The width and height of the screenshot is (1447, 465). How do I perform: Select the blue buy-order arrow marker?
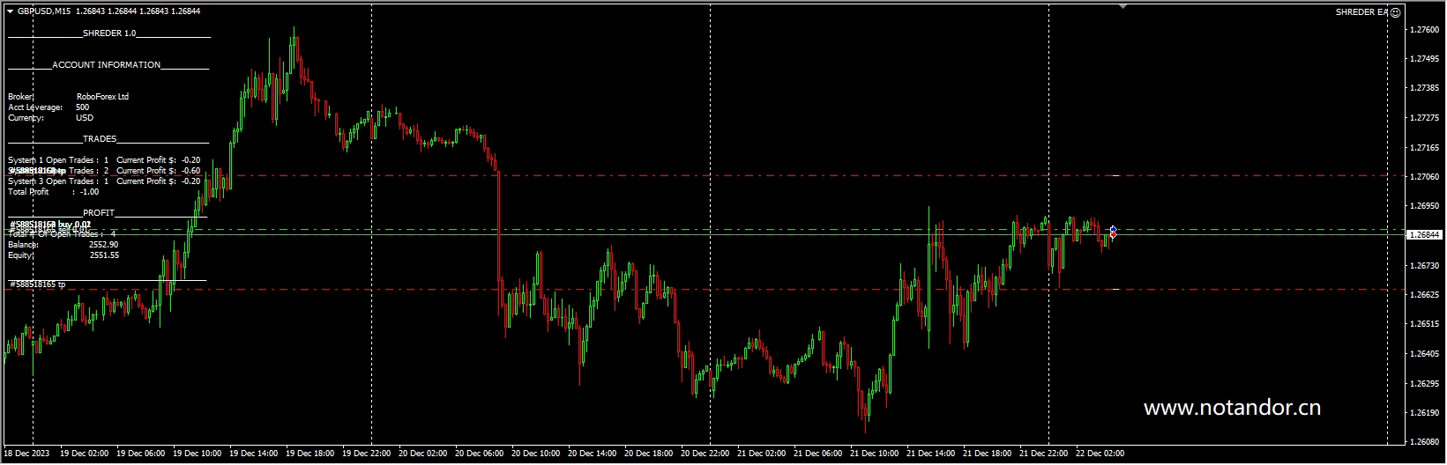(1113, 229)
